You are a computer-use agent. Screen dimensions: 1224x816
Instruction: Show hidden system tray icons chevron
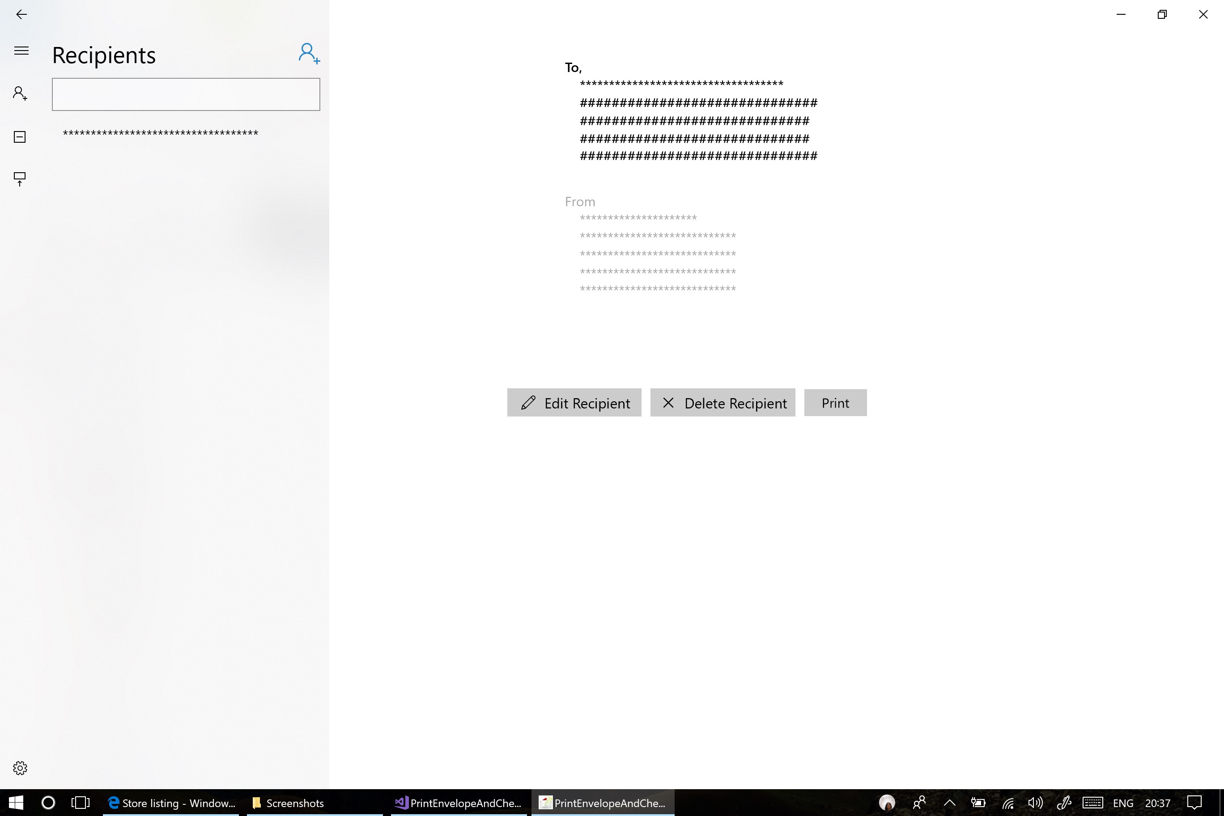click(x=949, y=803)
